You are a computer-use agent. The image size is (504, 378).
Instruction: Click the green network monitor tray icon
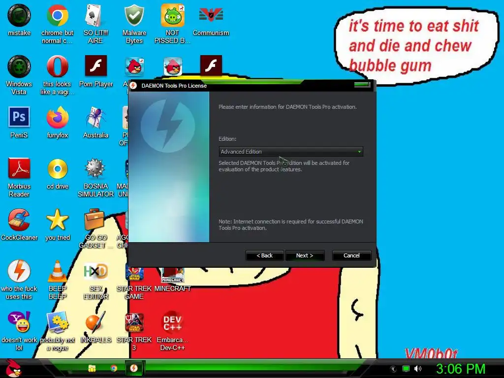pyautogui.click(x=406, y=369)
